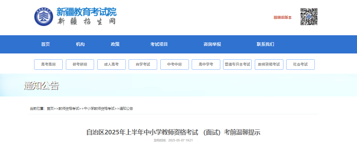Open the 机构 menu item

(81, 45)
